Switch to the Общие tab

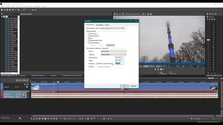point(107,25)
